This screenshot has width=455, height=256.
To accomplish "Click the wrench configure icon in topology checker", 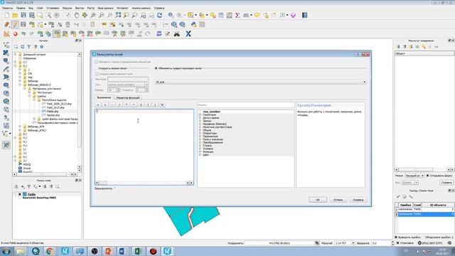I will coord(411,196).
